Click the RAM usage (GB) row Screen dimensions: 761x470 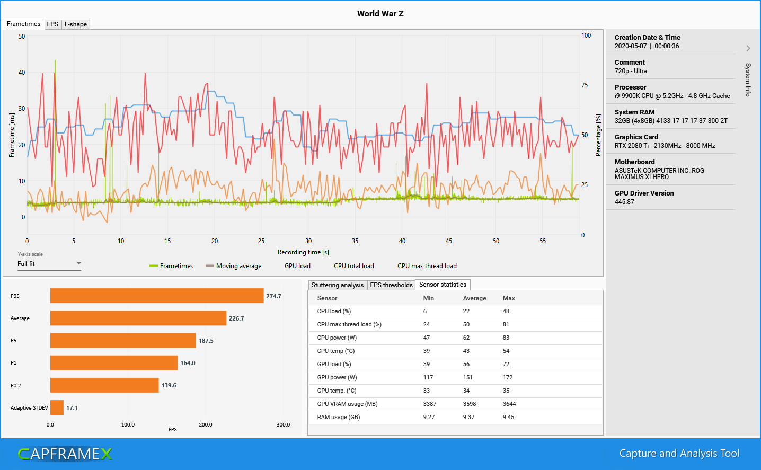[455, 417]
